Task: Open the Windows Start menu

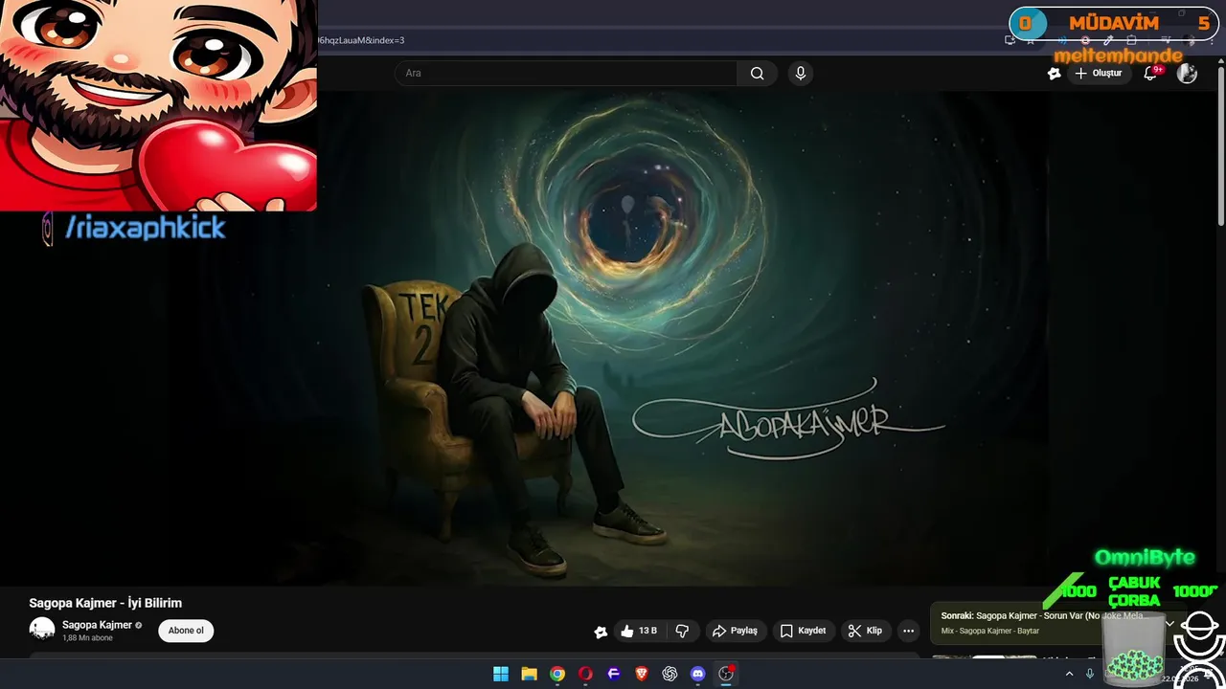Action: click(501, 674)
